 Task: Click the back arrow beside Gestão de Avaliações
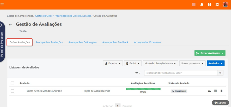(x=11, y=25)
